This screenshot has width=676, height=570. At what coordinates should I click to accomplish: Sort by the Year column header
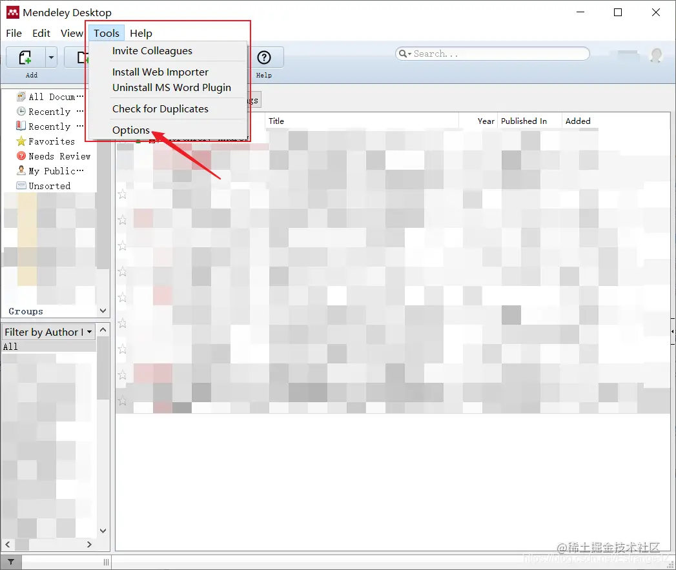(486, 121)
